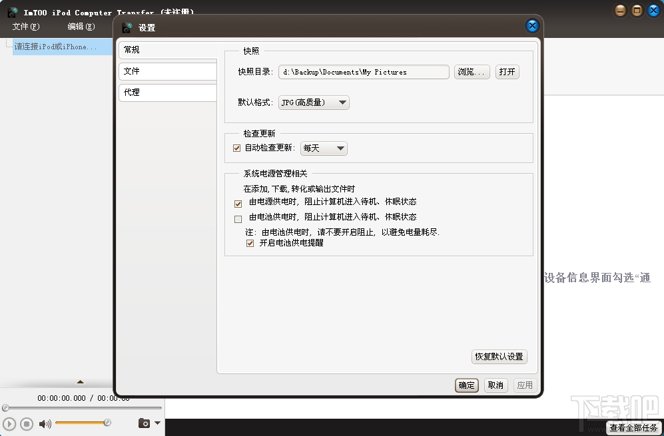The width and height of the screenshot is (664, 436).
Task: Open the 编辑(E) menu
Action: coord(80,27)
